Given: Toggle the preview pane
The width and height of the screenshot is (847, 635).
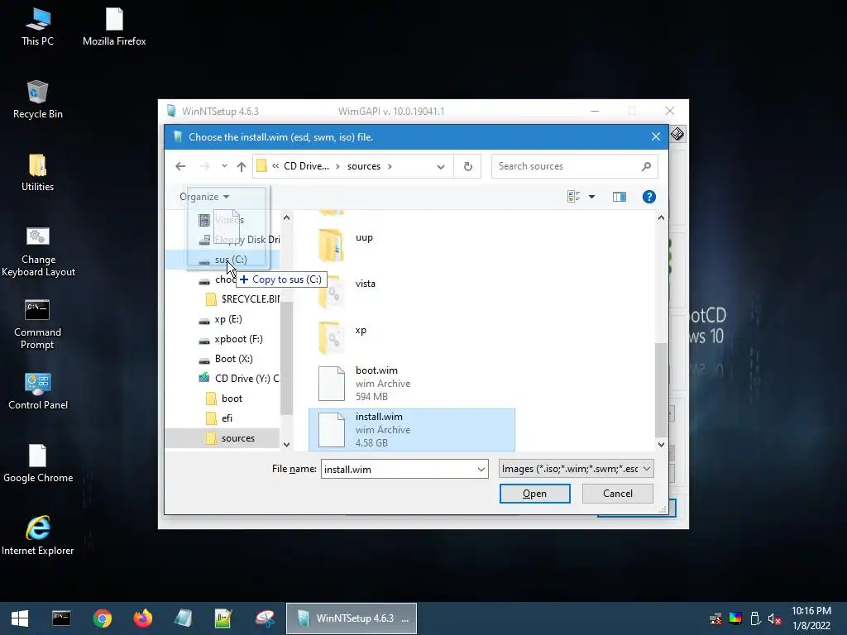Looking at the screenshot, I should [619, 197].
